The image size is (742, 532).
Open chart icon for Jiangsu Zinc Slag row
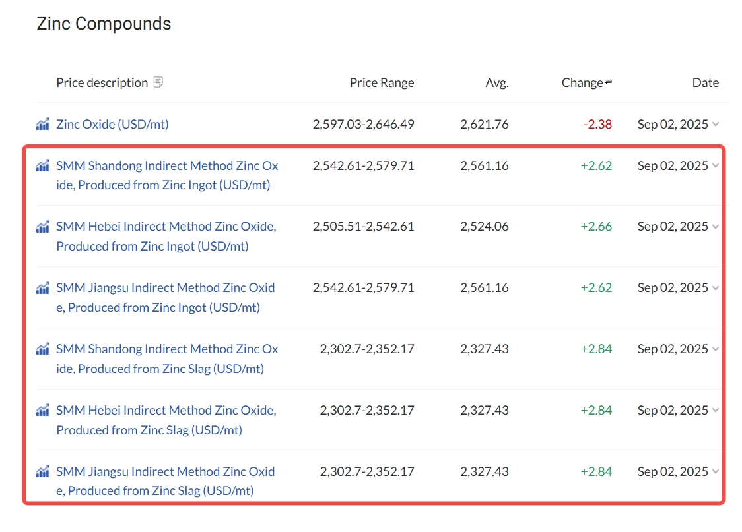pos(43,471)
